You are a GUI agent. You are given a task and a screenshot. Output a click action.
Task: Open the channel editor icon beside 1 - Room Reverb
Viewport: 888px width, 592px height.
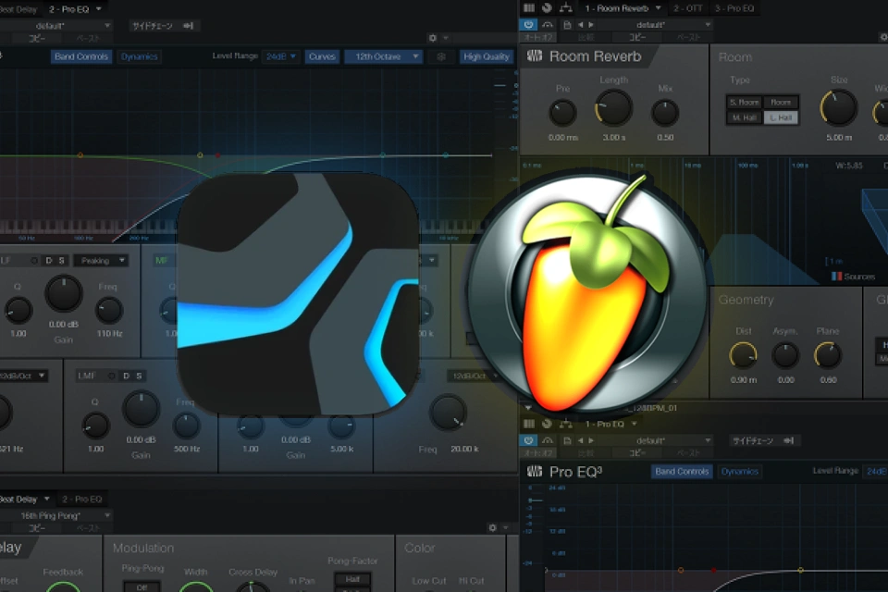(529, 8)
